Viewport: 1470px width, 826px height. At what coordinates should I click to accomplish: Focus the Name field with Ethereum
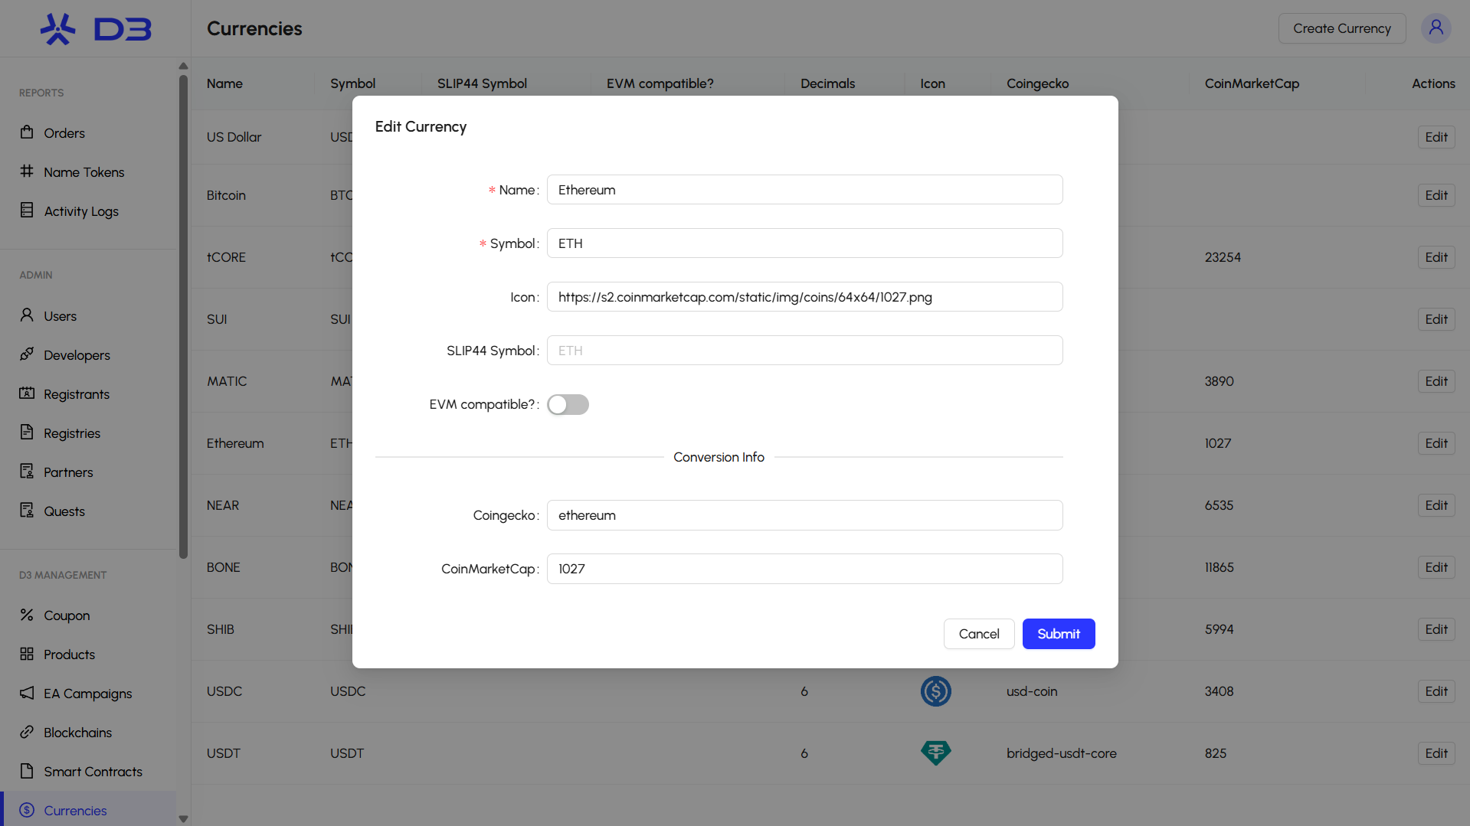804,190
